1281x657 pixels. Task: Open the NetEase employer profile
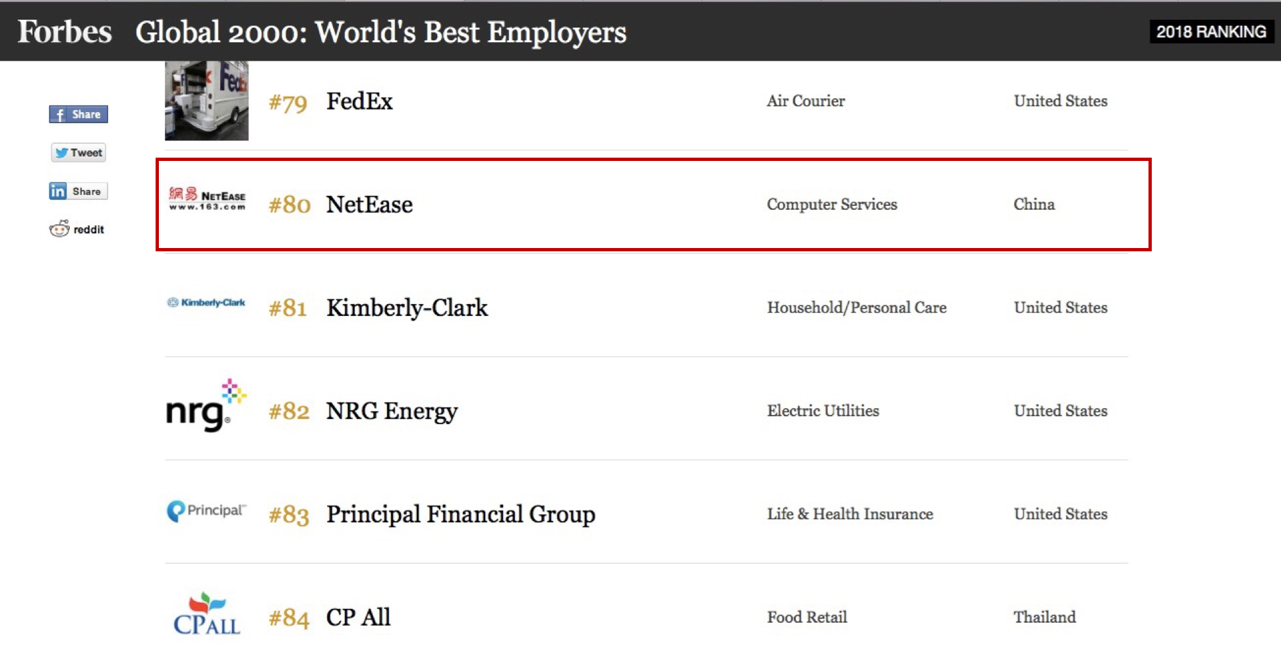tap(369, 204)
